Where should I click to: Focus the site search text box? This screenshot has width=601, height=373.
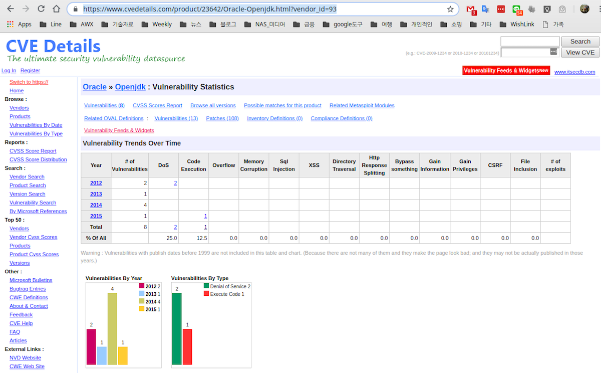530,42
